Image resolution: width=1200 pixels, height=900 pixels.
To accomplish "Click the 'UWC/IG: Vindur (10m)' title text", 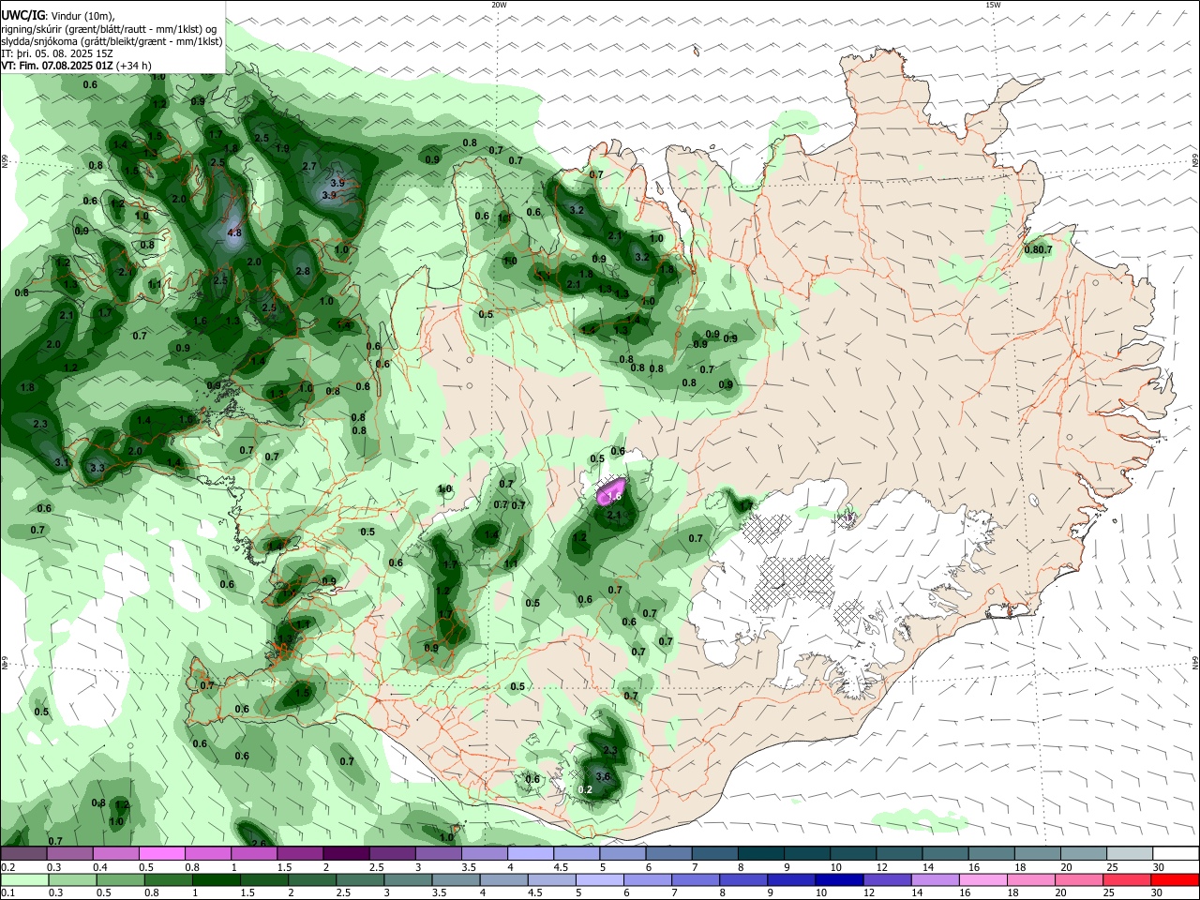I will pos(58,16).
